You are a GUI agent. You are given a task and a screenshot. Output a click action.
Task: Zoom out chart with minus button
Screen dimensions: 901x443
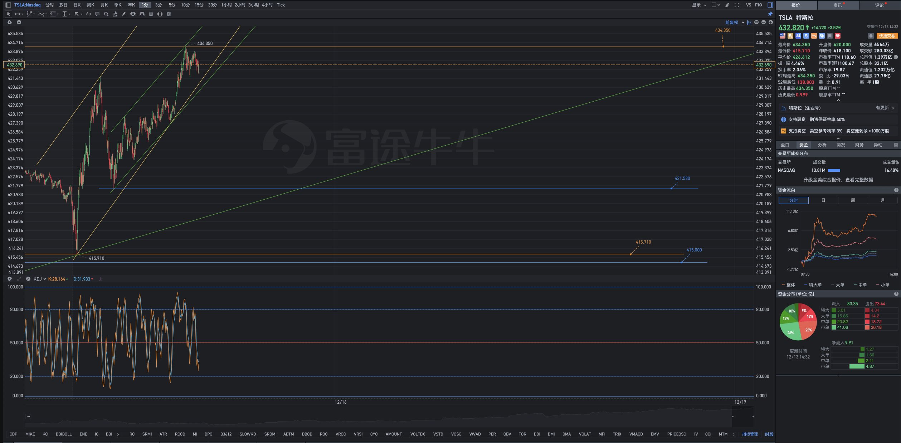pos(764,22)
